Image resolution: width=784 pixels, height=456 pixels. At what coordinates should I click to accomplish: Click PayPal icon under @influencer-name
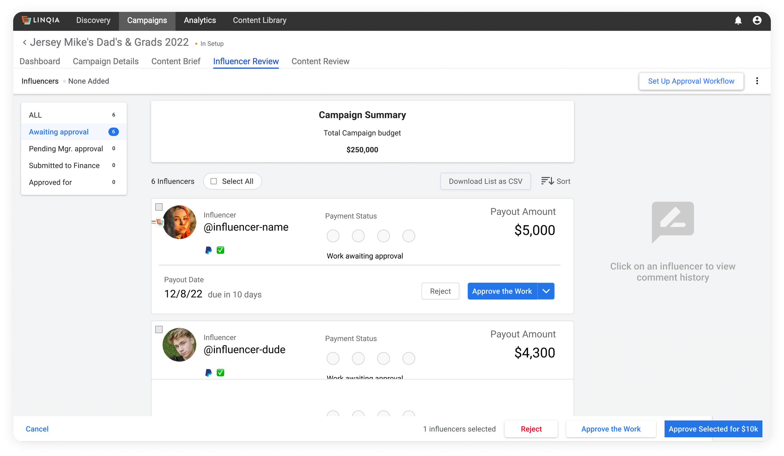pyautogui.click(x=208, y=250)
